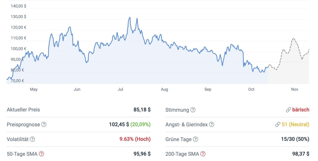Open the bärisch sentiment link
Image resolution: width=318 pixels, height=161 pixels.
[301, 110]
